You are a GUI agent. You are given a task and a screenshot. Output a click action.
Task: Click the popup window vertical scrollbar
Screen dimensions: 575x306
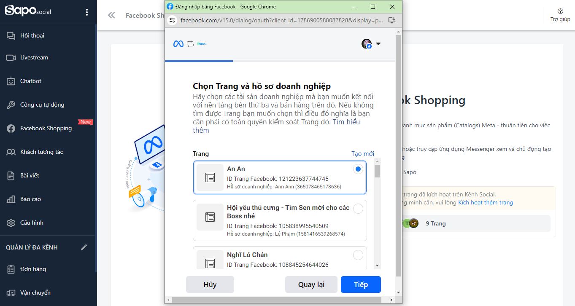click(x=398, y=156)
